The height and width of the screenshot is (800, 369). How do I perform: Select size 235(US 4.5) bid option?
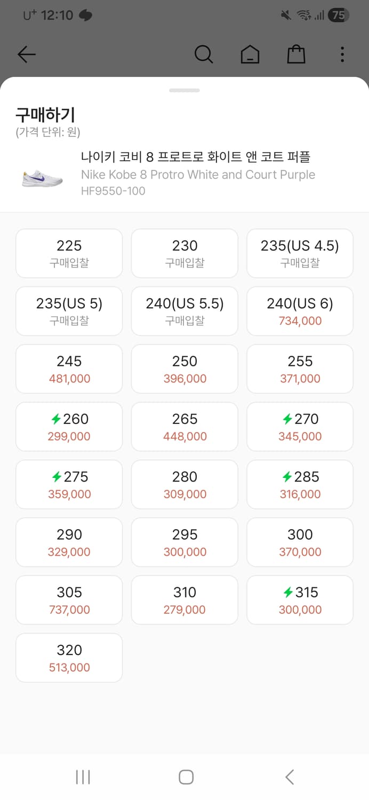click(x=300, y=253)
